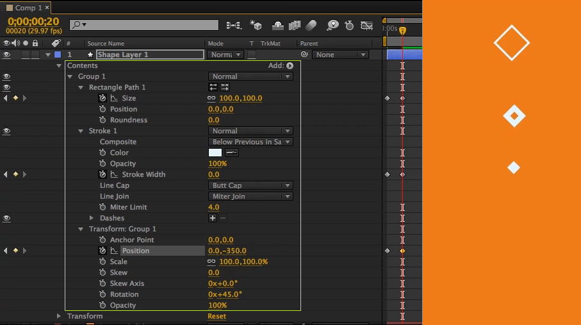Hide Dashes visibility eye
Viewport: 581px width, 325px height.
coord(6,218)
